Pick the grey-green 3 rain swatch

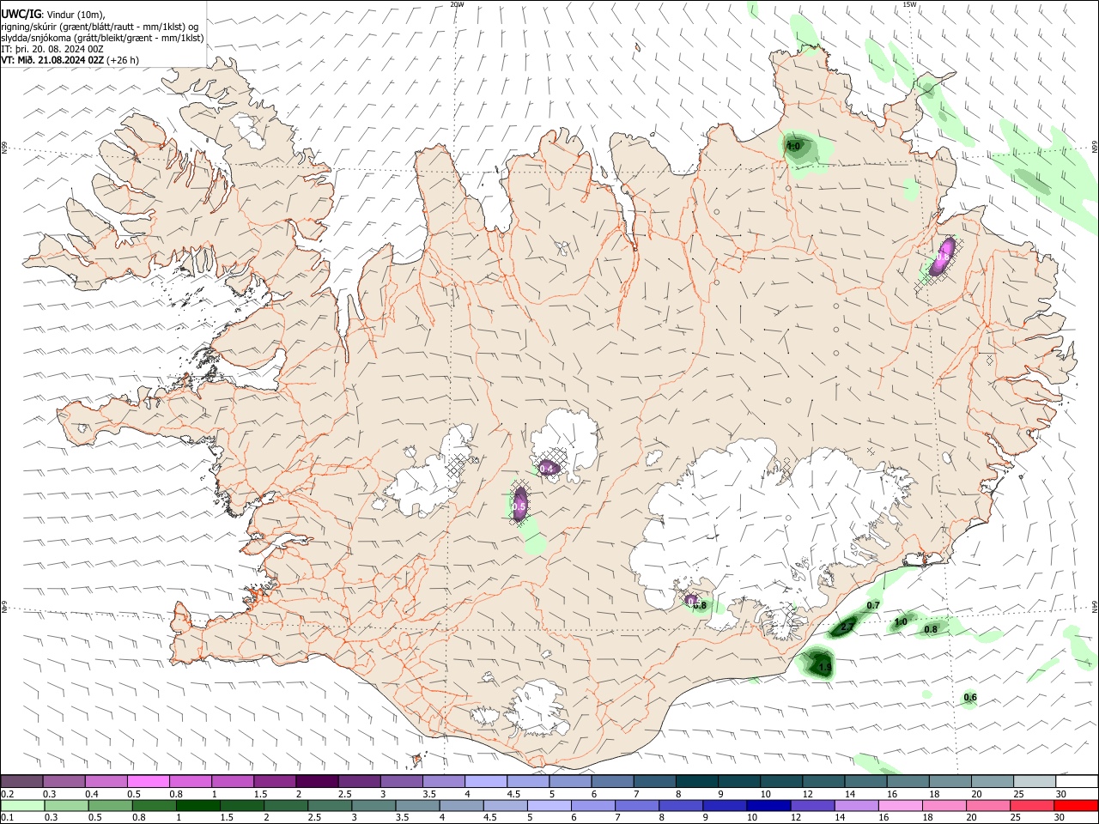[373, 805]
